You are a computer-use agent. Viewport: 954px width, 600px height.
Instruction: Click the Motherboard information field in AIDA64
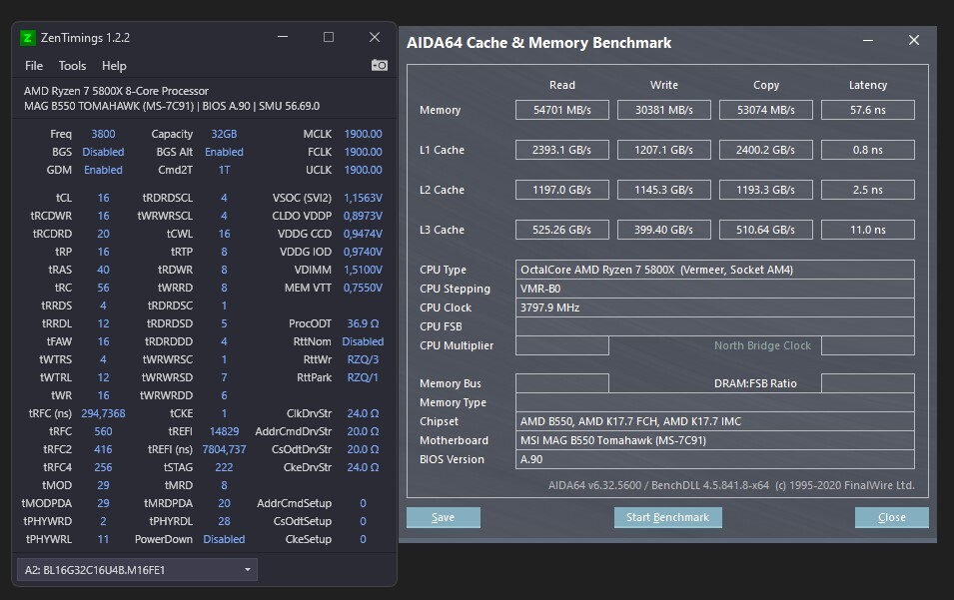(714, 440)
